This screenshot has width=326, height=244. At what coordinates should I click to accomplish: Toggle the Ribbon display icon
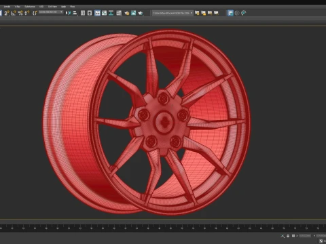tap(97, 13)
